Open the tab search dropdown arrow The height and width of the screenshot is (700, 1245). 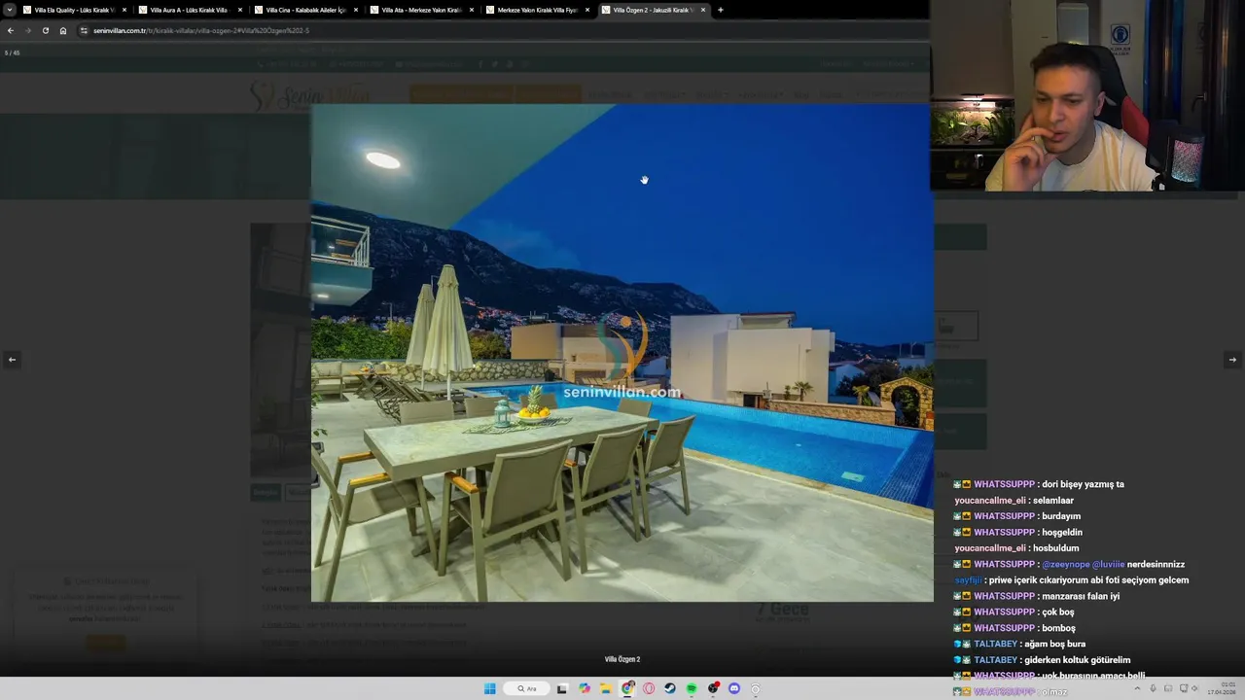point(10,10)
